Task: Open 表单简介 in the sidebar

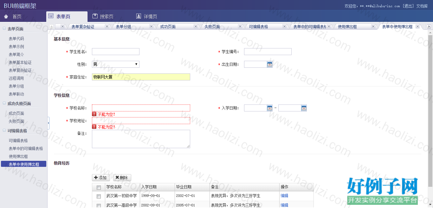Action: [16, 54]
